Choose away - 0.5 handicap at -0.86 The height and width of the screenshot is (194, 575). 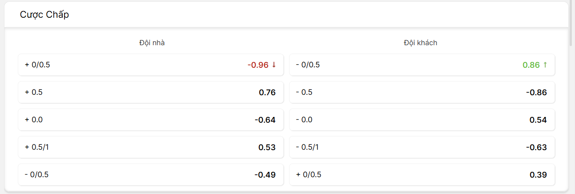[422, 92]
